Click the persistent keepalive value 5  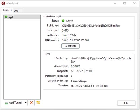point(71,76)
